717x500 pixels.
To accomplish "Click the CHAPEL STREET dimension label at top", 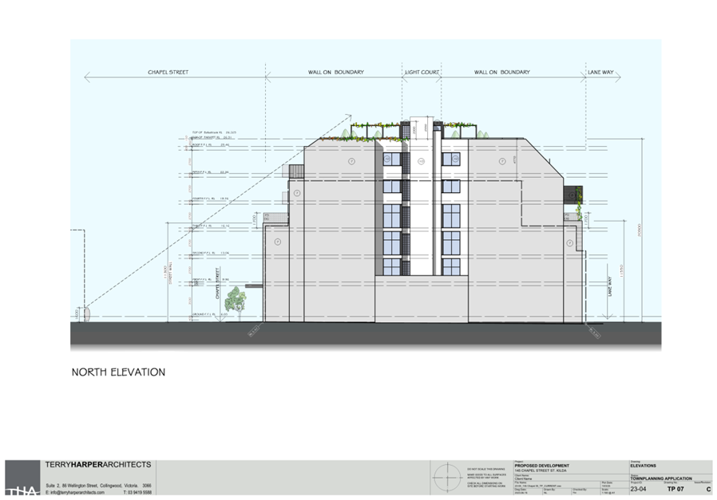I will [168, 73].
